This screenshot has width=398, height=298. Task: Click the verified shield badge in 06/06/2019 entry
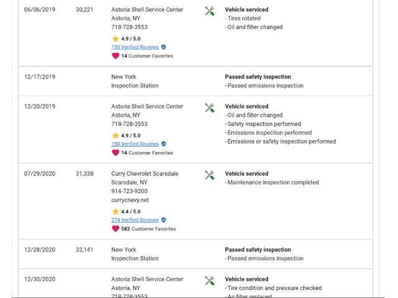pos(164,47)
